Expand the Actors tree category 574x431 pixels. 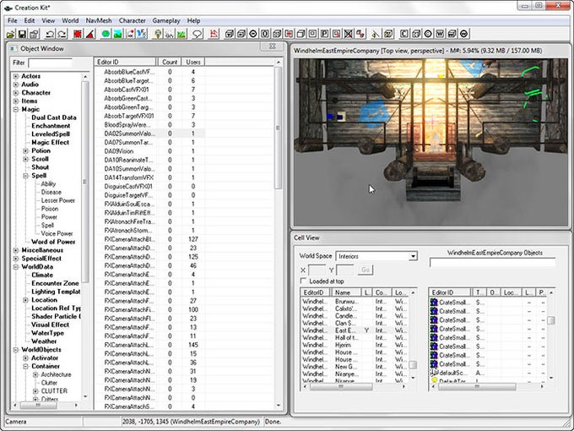16,76
